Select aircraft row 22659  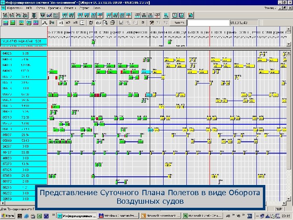click(18, 199)
